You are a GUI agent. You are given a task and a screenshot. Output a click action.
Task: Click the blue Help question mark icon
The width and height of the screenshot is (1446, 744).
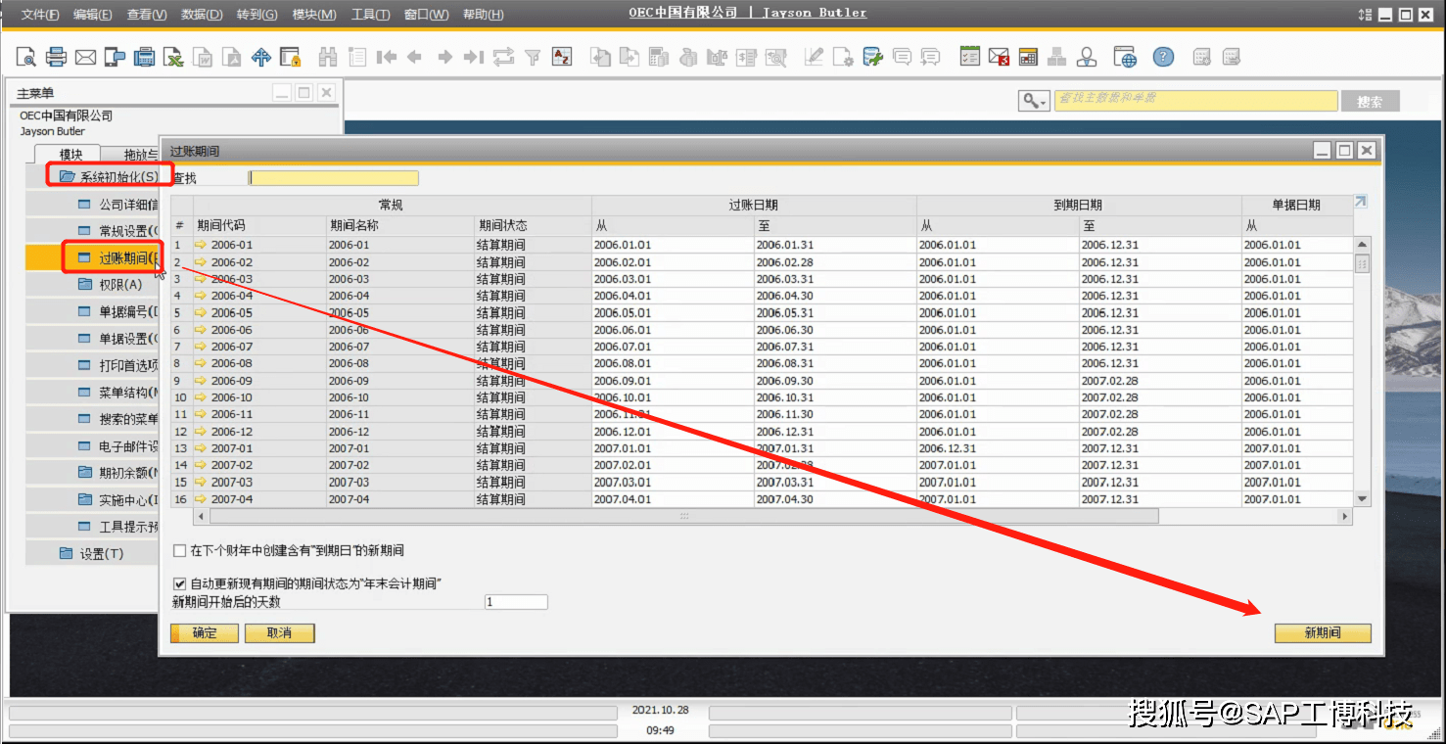[x=1163, y=57]
